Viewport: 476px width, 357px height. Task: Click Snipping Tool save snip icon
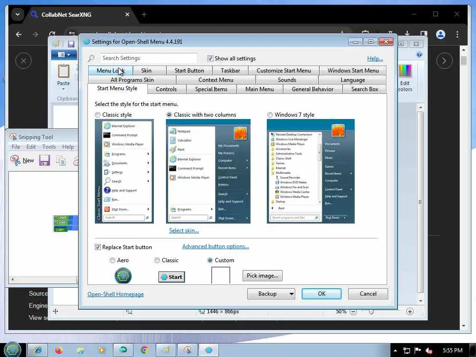click(x=44, y=160)
